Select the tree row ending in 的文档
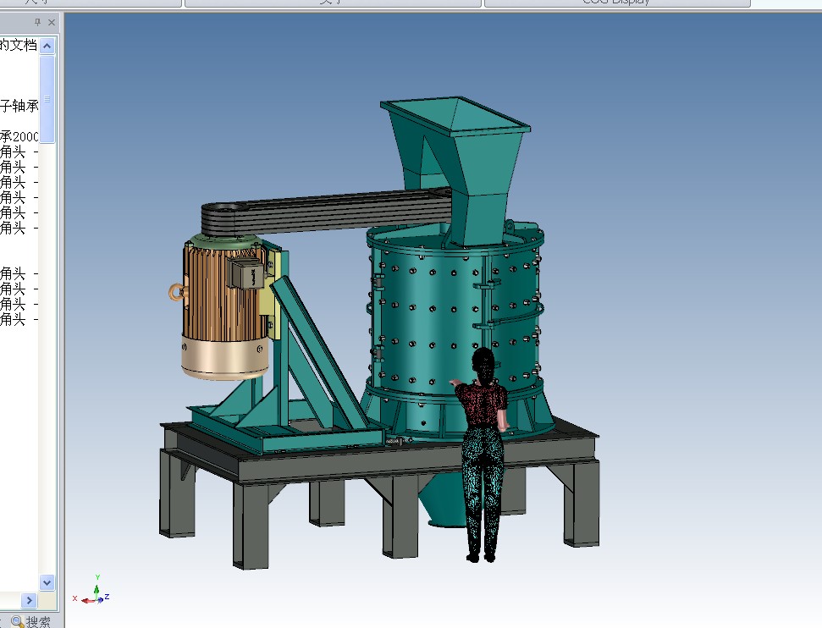Viewport: 822px width, 628px height. pos(19,45)
